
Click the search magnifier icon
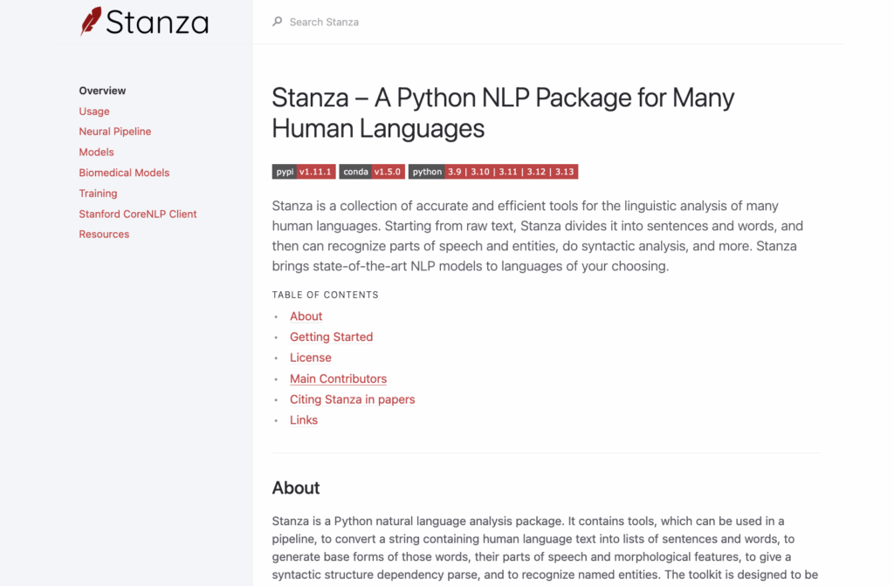coord(278,22)
